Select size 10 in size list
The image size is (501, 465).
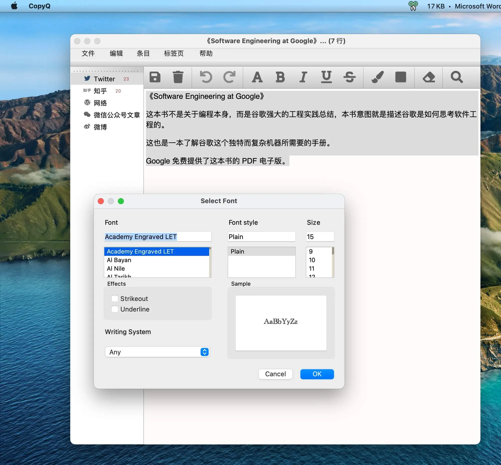pos(319,260)
